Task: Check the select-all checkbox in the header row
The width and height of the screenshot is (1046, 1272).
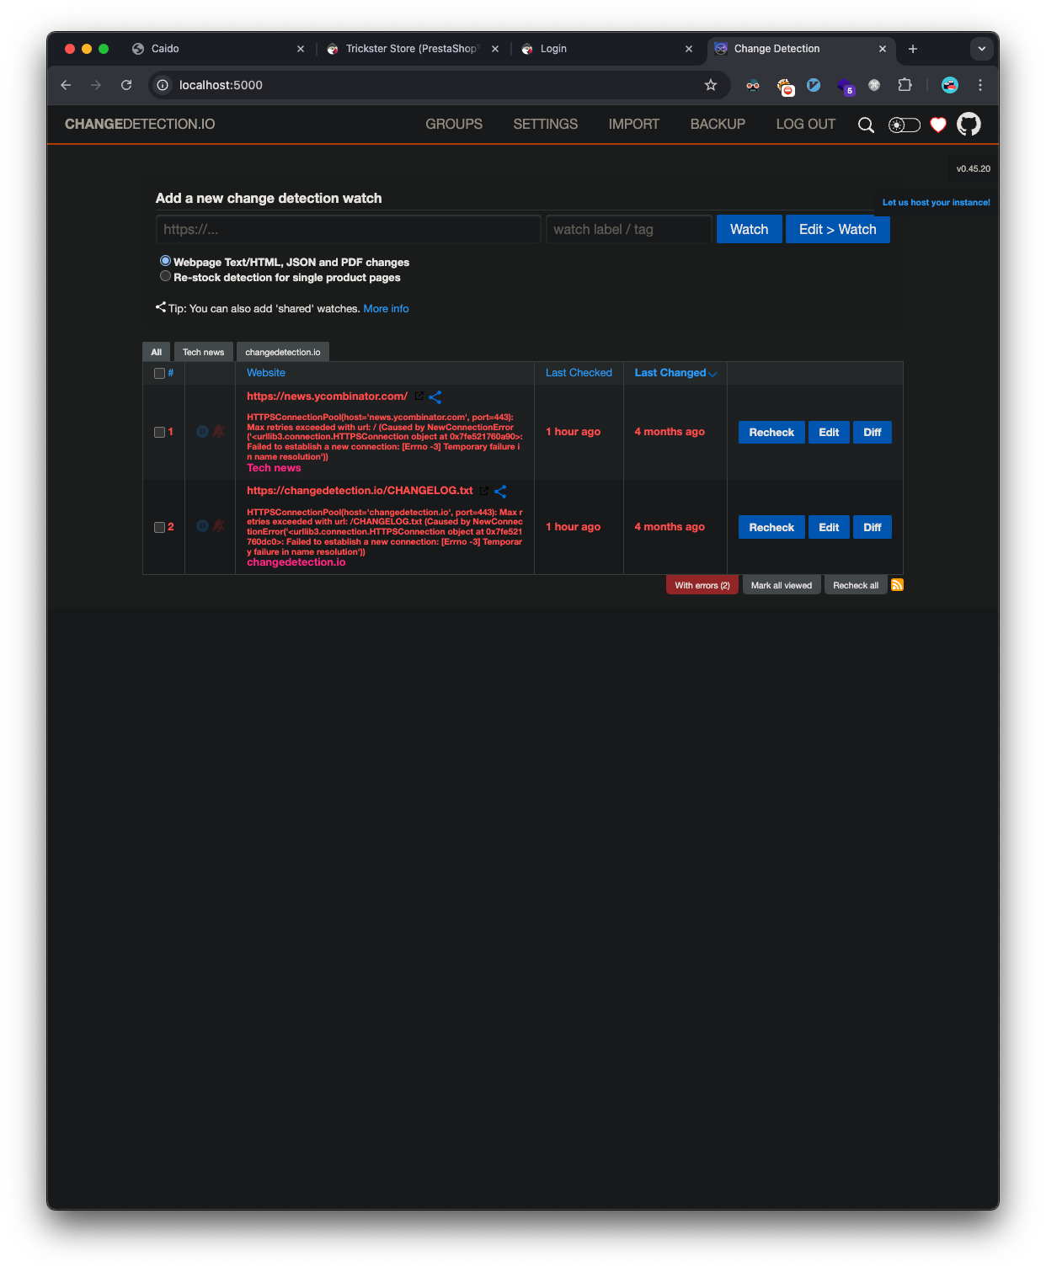Action: (159, 373)
